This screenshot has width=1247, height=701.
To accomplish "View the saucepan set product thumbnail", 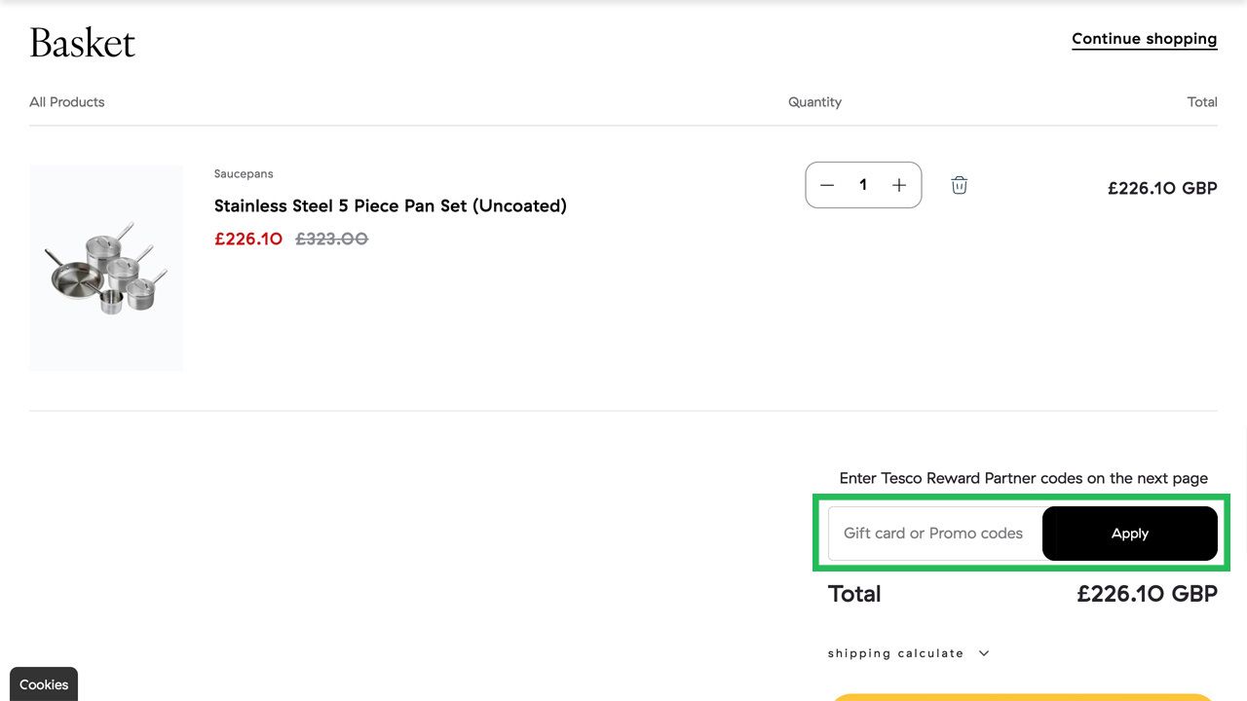I will pos(105,268).
